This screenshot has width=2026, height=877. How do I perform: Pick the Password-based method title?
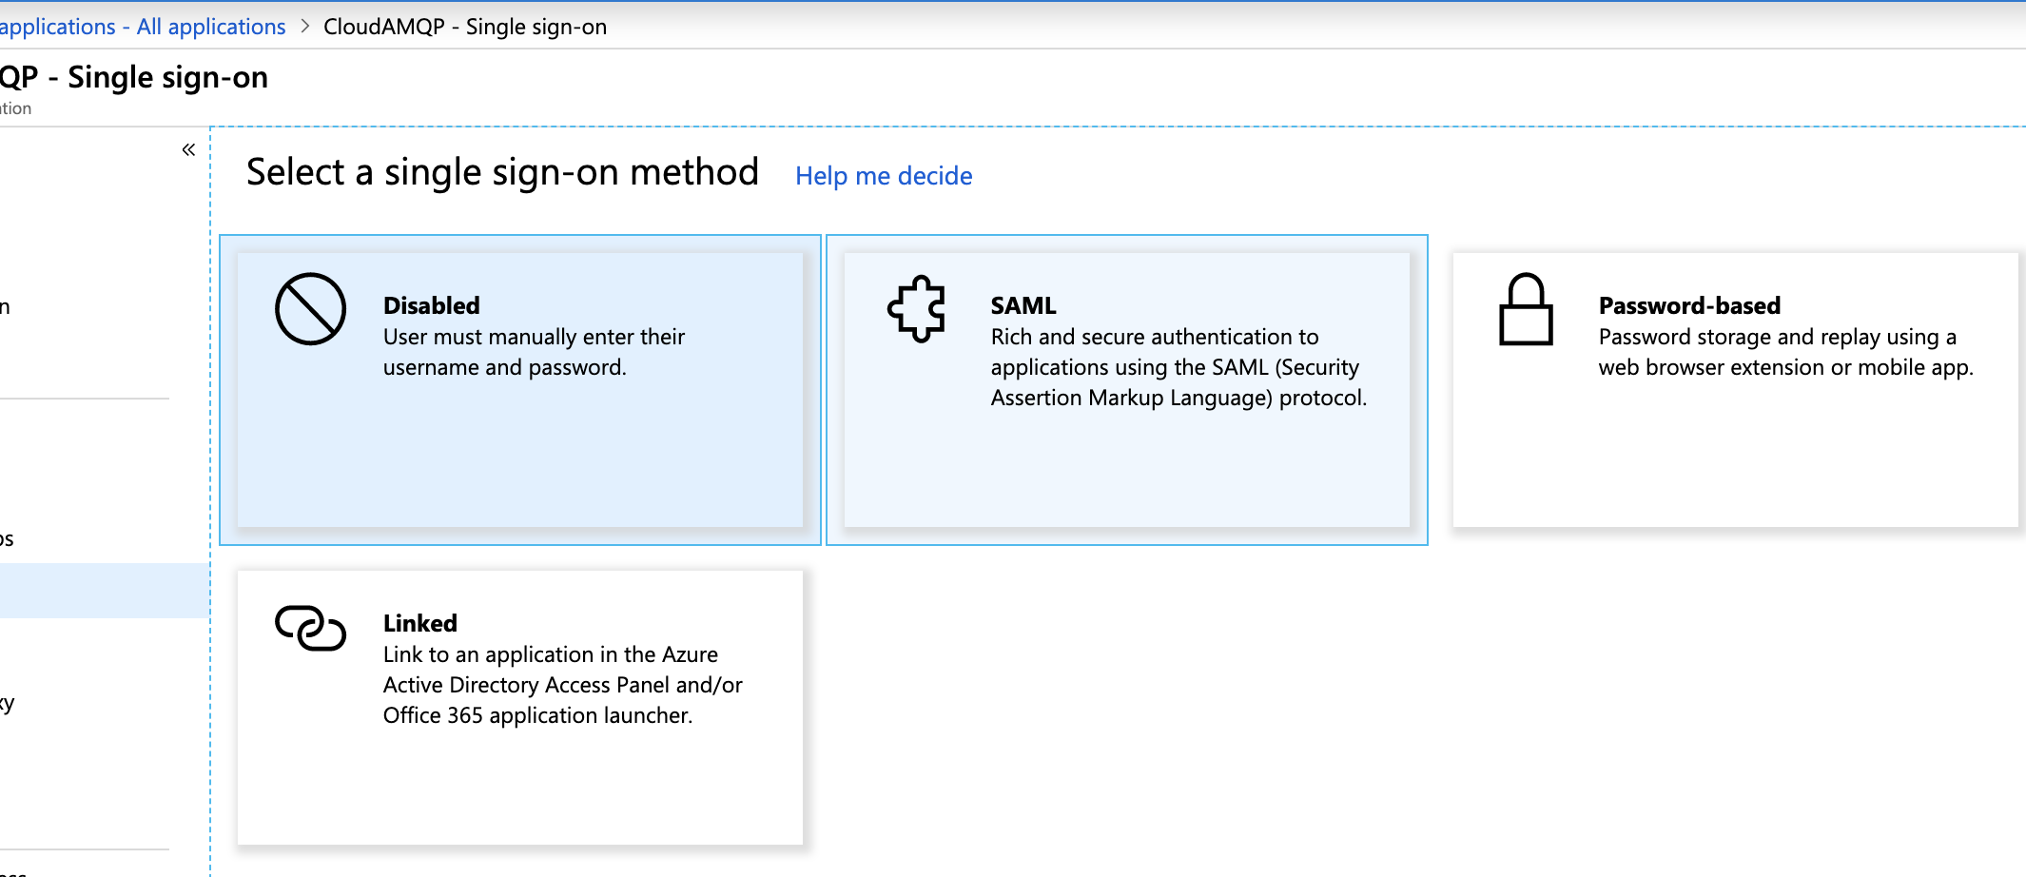(x=1689, y=305)
